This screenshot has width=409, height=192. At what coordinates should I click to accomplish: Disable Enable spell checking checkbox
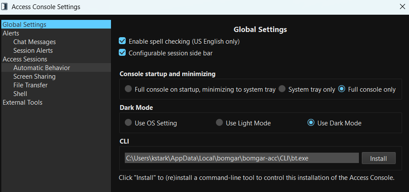pyautogui.click(x=122, y=41)
